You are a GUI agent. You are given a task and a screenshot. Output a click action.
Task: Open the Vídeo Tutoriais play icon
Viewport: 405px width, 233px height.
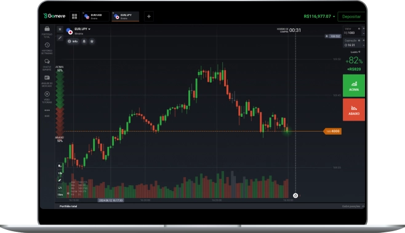47,94
